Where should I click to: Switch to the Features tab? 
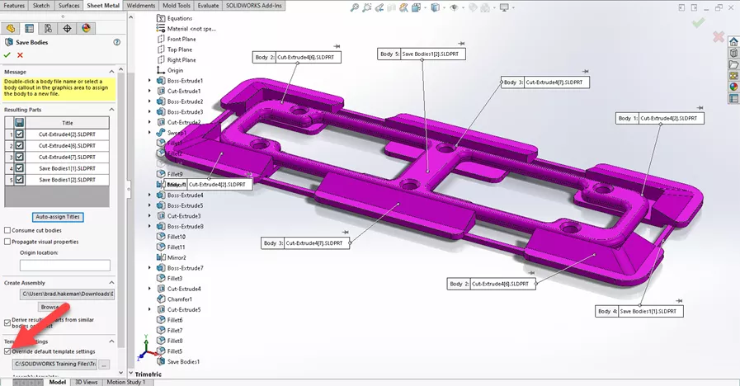pos(14,6)
